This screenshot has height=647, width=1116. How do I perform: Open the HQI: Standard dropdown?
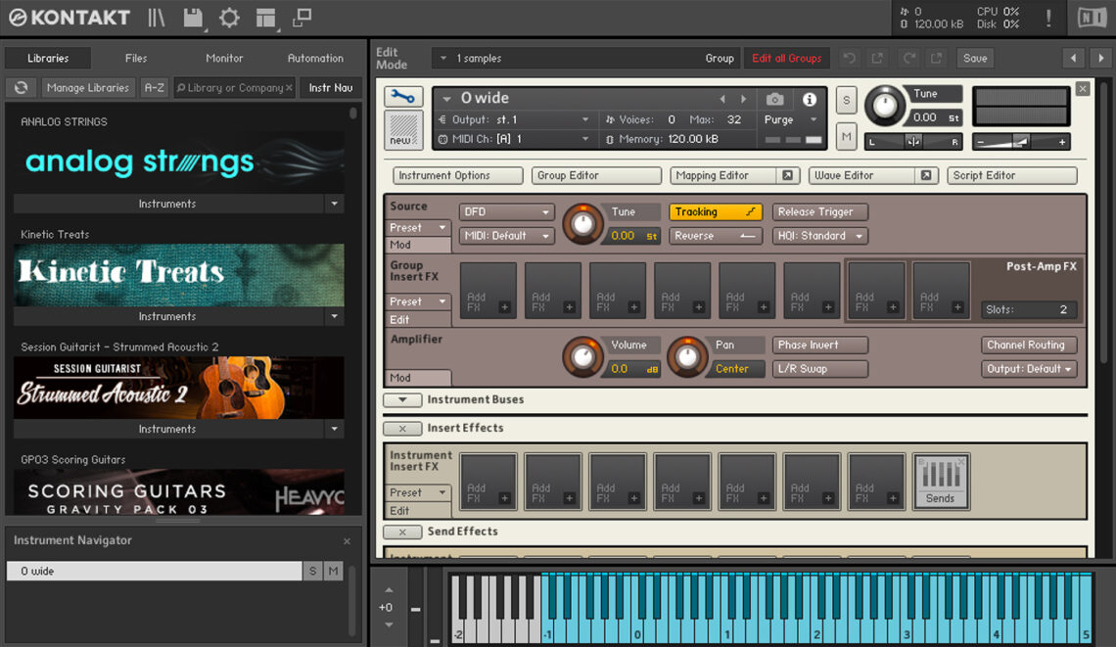[819, 235]
